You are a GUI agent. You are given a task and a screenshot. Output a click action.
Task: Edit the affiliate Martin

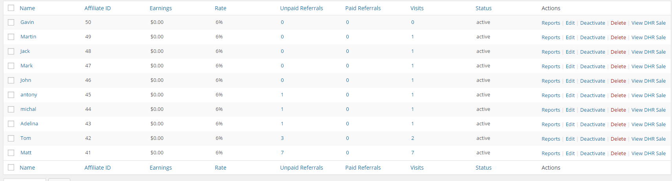[x=570, y=38]
